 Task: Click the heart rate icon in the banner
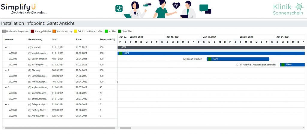pyautogui.click(x=176, y=5)
